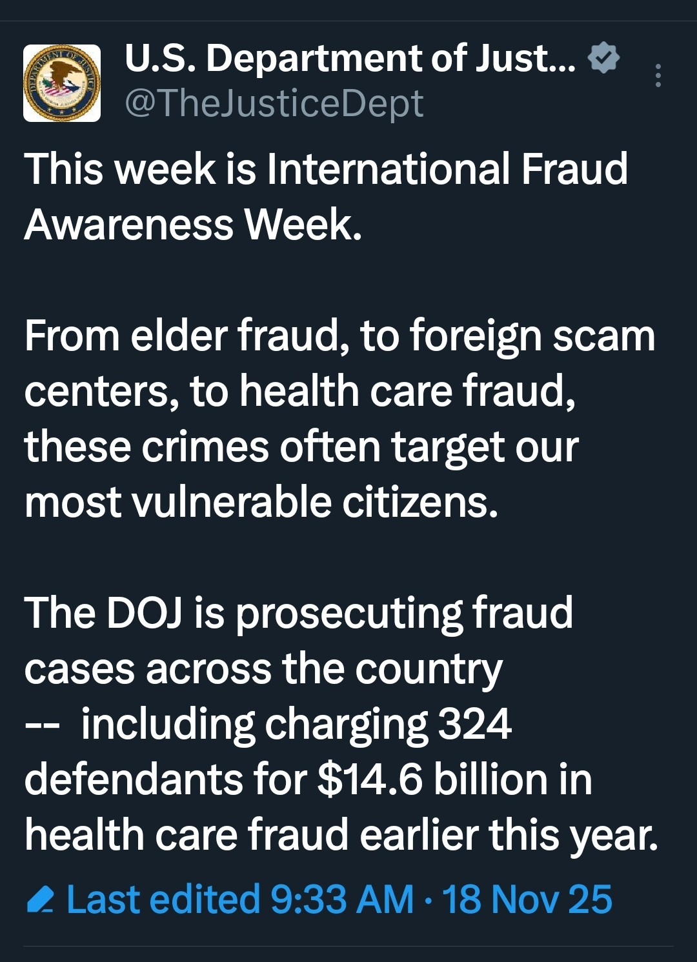Viewport: 697px width, 962px height.
Task: Click the number "324" in the post
Action: 474,724
